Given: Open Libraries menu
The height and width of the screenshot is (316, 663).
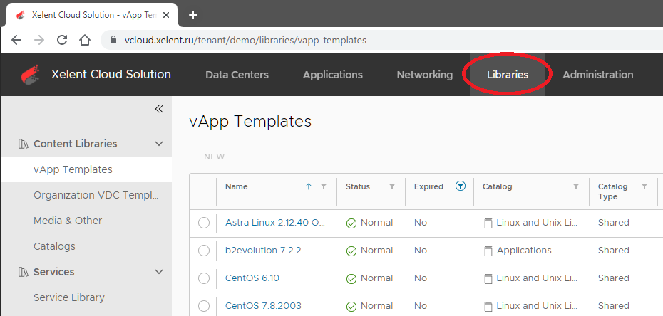Looking at the screenshot, I should (x=508, y=75).
